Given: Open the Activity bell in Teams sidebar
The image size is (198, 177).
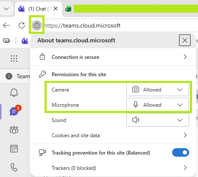Looking at the screenshot, I should point(14,93).
